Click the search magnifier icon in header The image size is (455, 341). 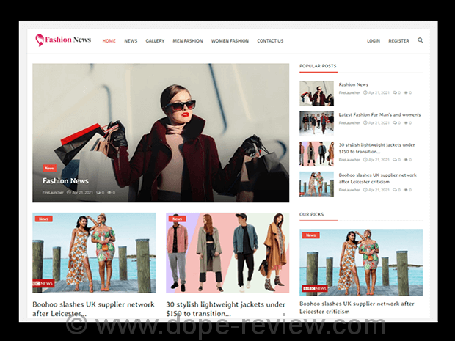[421, 41]
